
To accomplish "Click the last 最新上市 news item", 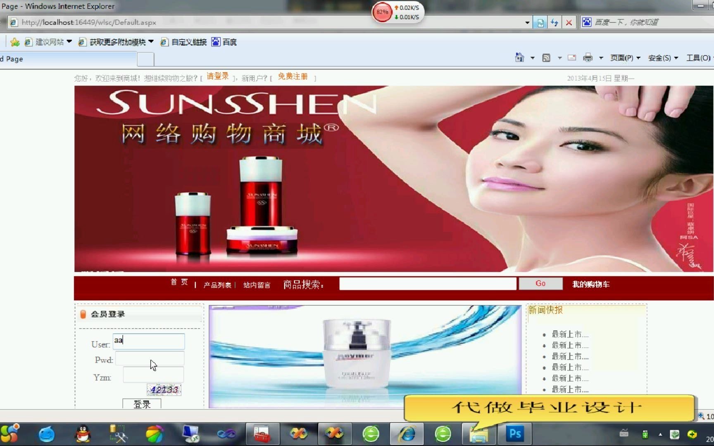I will pyautogui.click(x=570, y=389).
